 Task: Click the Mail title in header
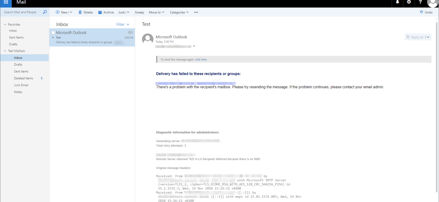point(21,3)
